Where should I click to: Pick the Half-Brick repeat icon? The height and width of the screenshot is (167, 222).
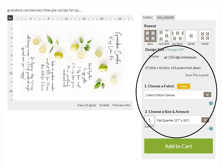coord(178,36)
